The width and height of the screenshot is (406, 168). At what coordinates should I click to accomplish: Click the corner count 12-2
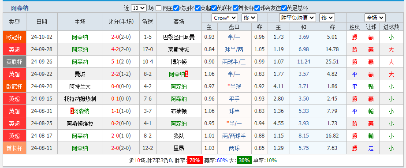pos(148,148)
